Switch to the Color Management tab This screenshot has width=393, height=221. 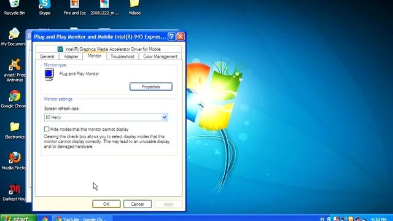click(x=160, y=56)
